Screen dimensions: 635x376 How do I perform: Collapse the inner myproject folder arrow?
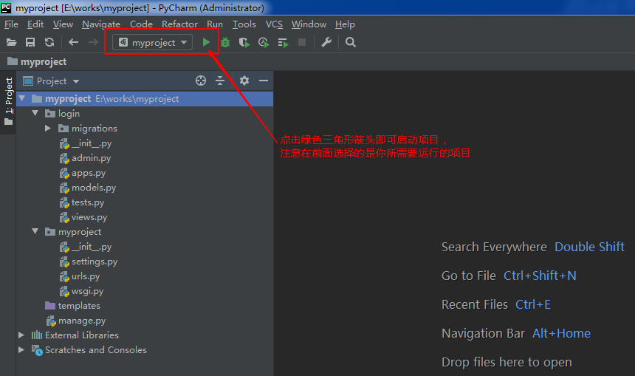pyautogui.click(x=35, y=232)
